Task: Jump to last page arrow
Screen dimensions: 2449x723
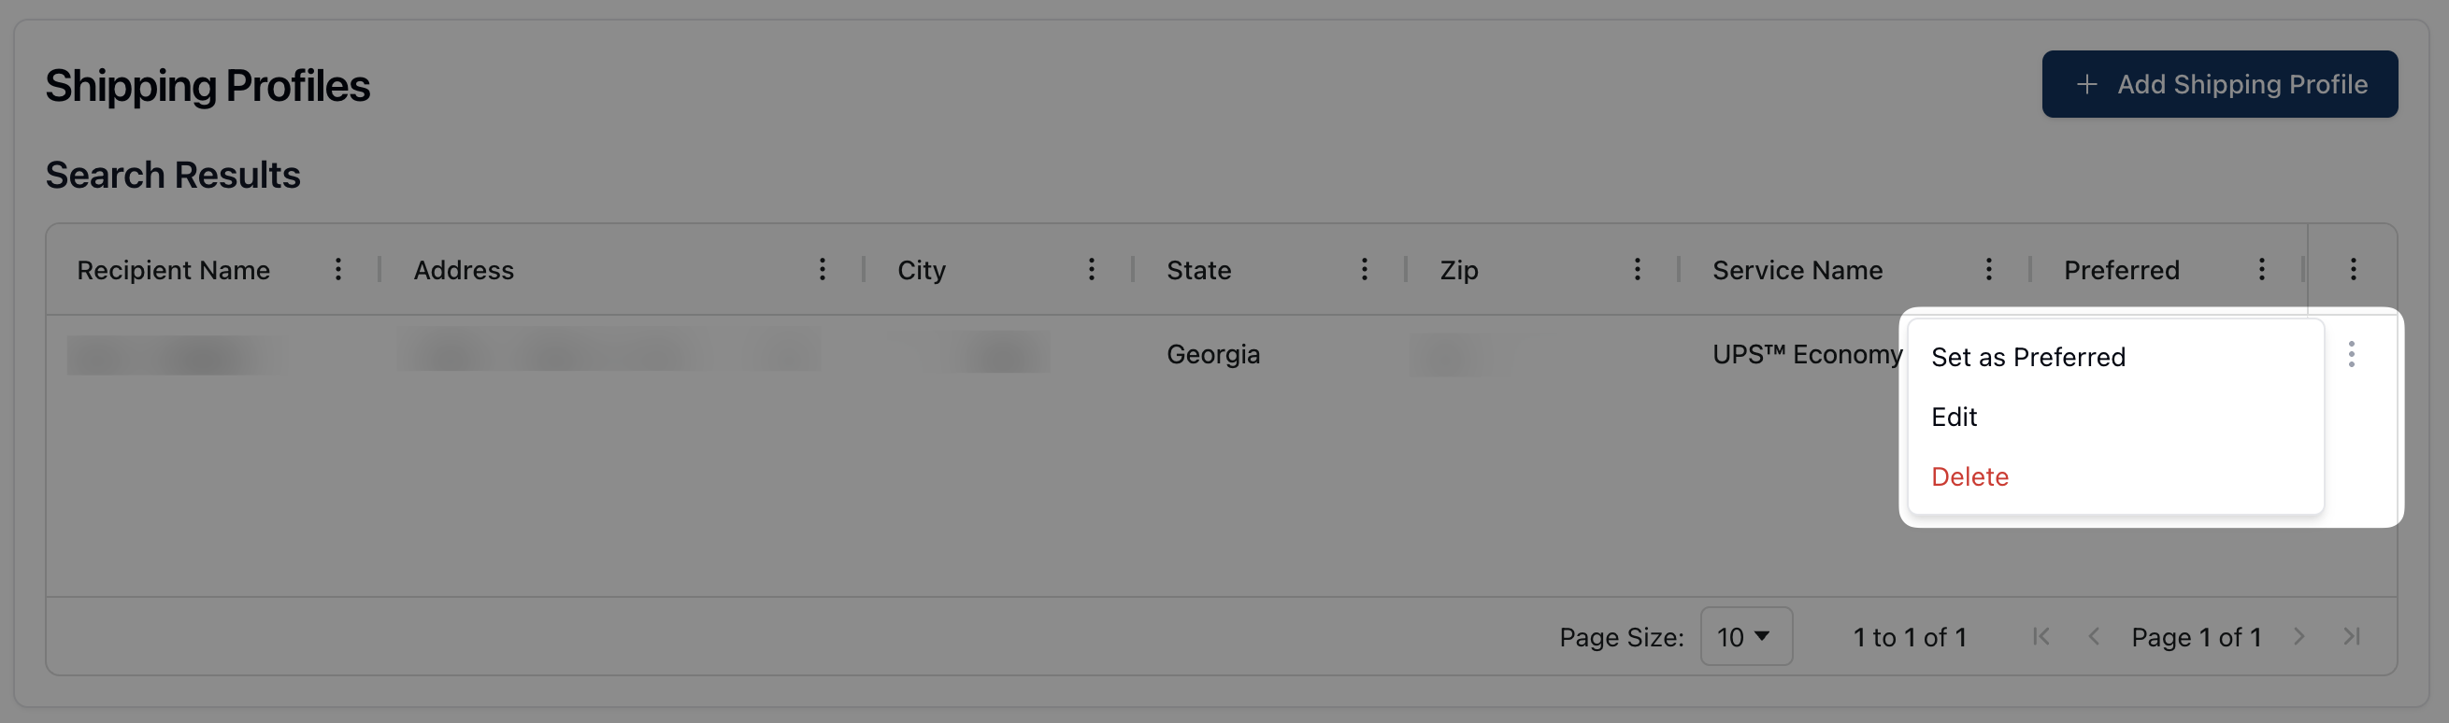Action: [x=2352, y=636]
